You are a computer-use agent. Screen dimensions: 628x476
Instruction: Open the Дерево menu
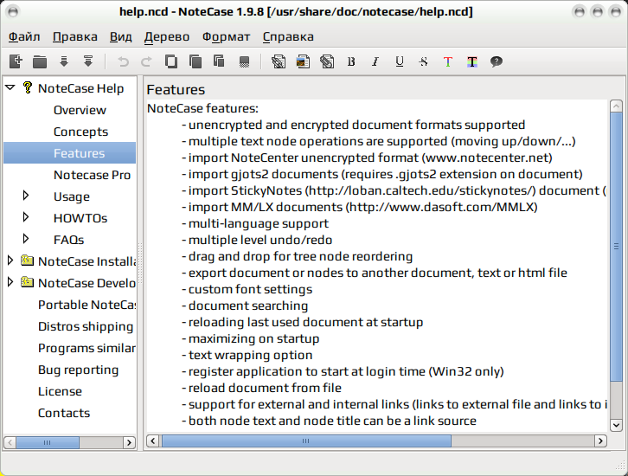tap(167, 37)
